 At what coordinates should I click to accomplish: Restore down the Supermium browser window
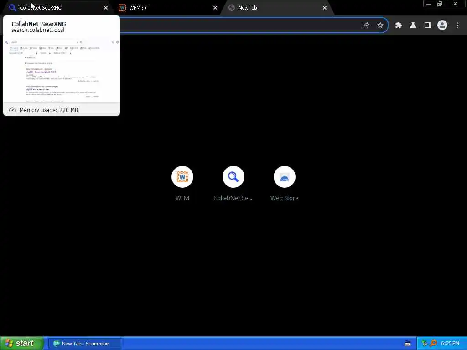(440, 4)
